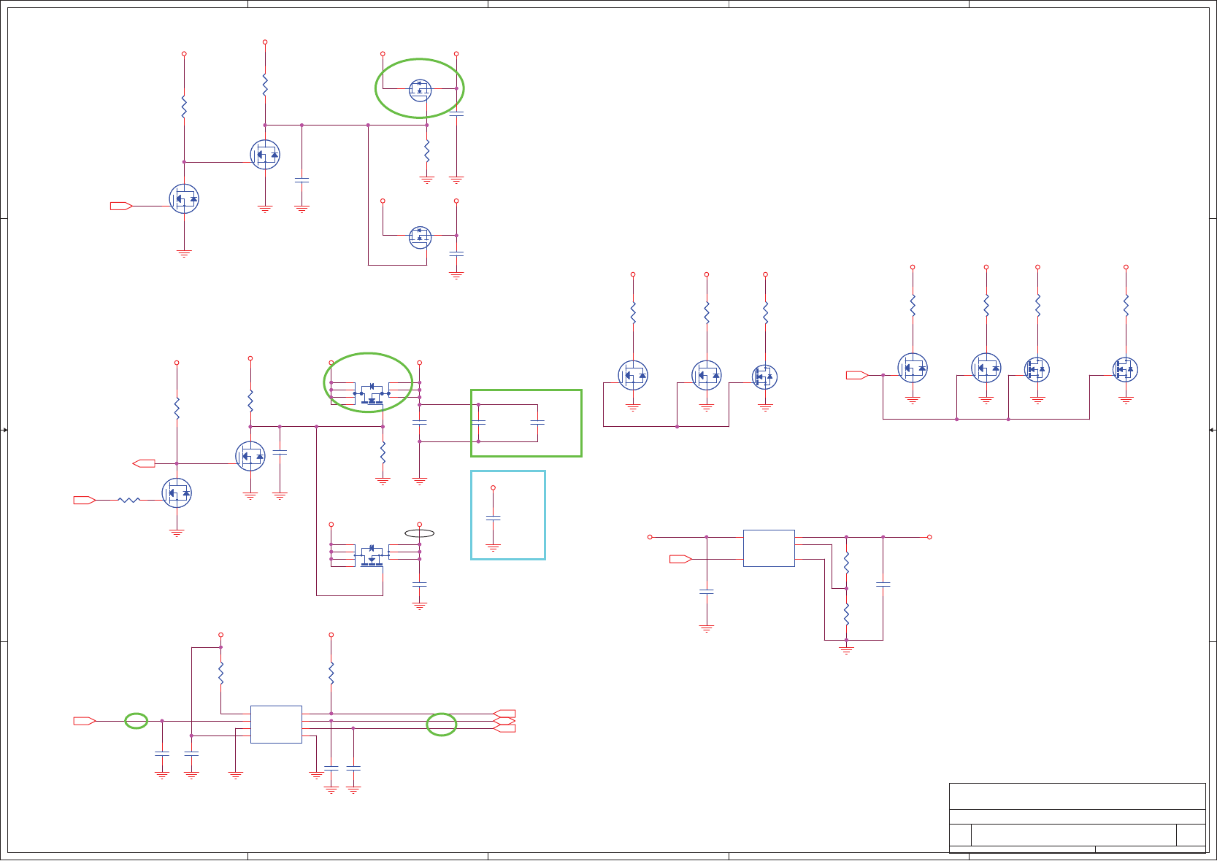Click the capacitor inside the cyan box
This screenshot has height=861, width=1217.
point(493,517)
